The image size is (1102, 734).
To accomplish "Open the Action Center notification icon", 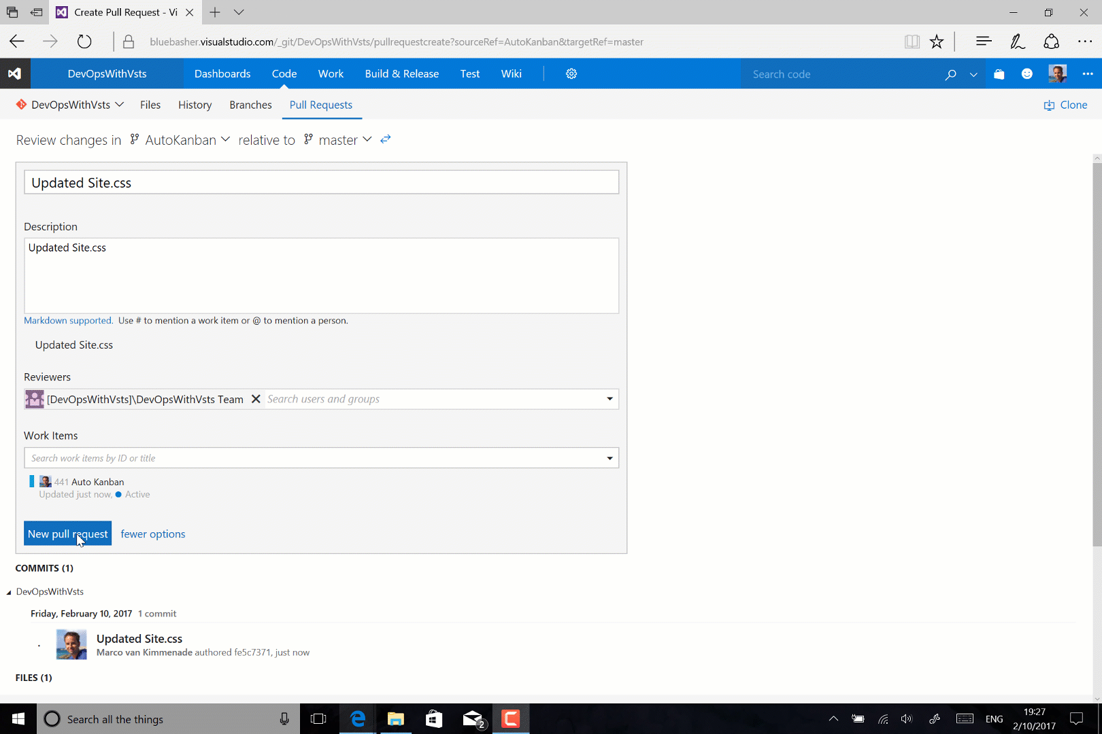I will (x=1077, y=719).
